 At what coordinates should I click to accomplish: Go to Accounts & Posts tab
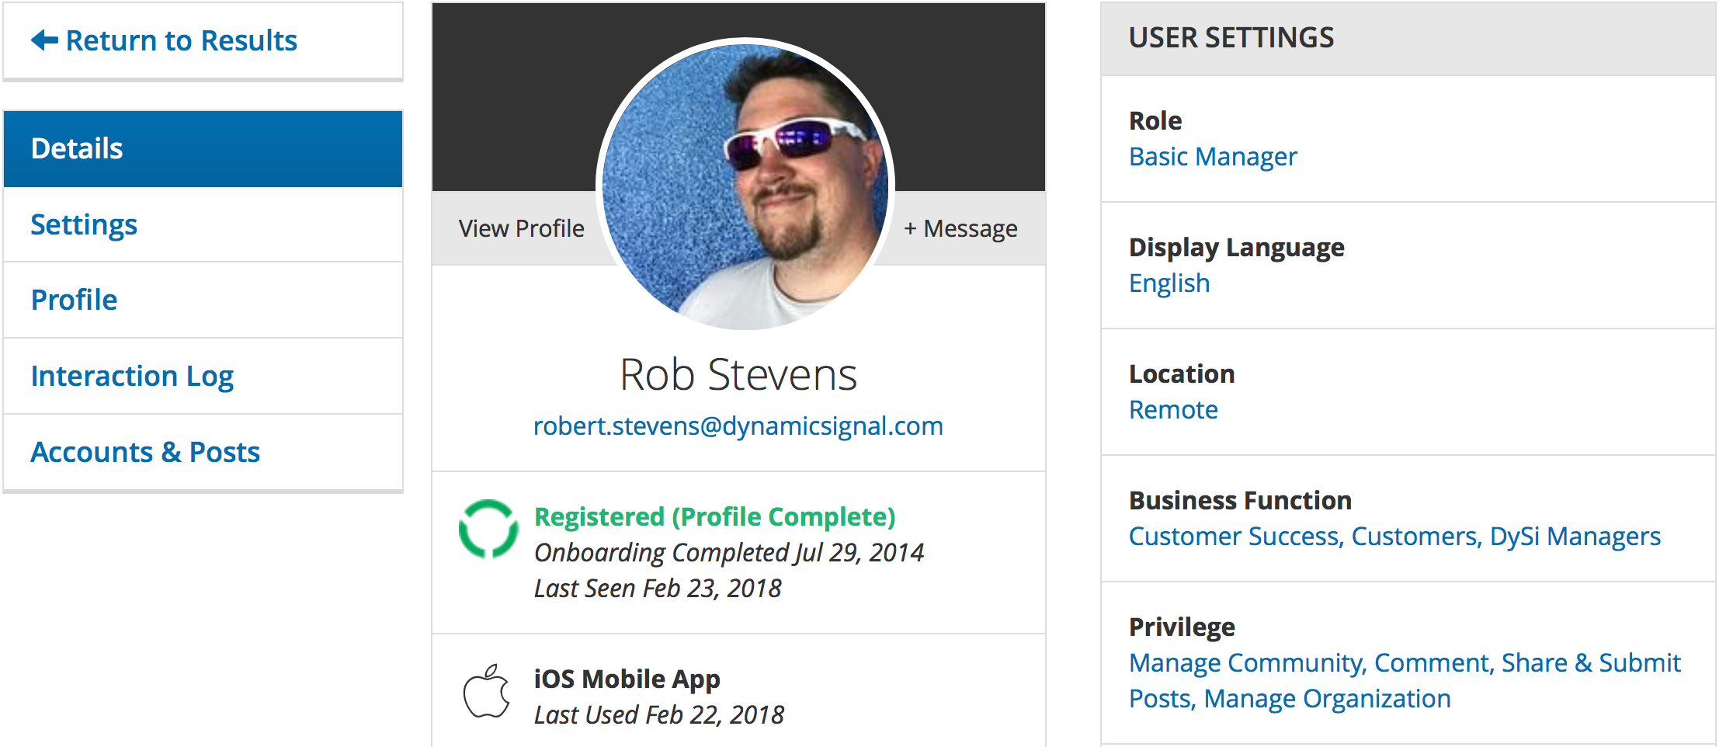pos(203,452)
